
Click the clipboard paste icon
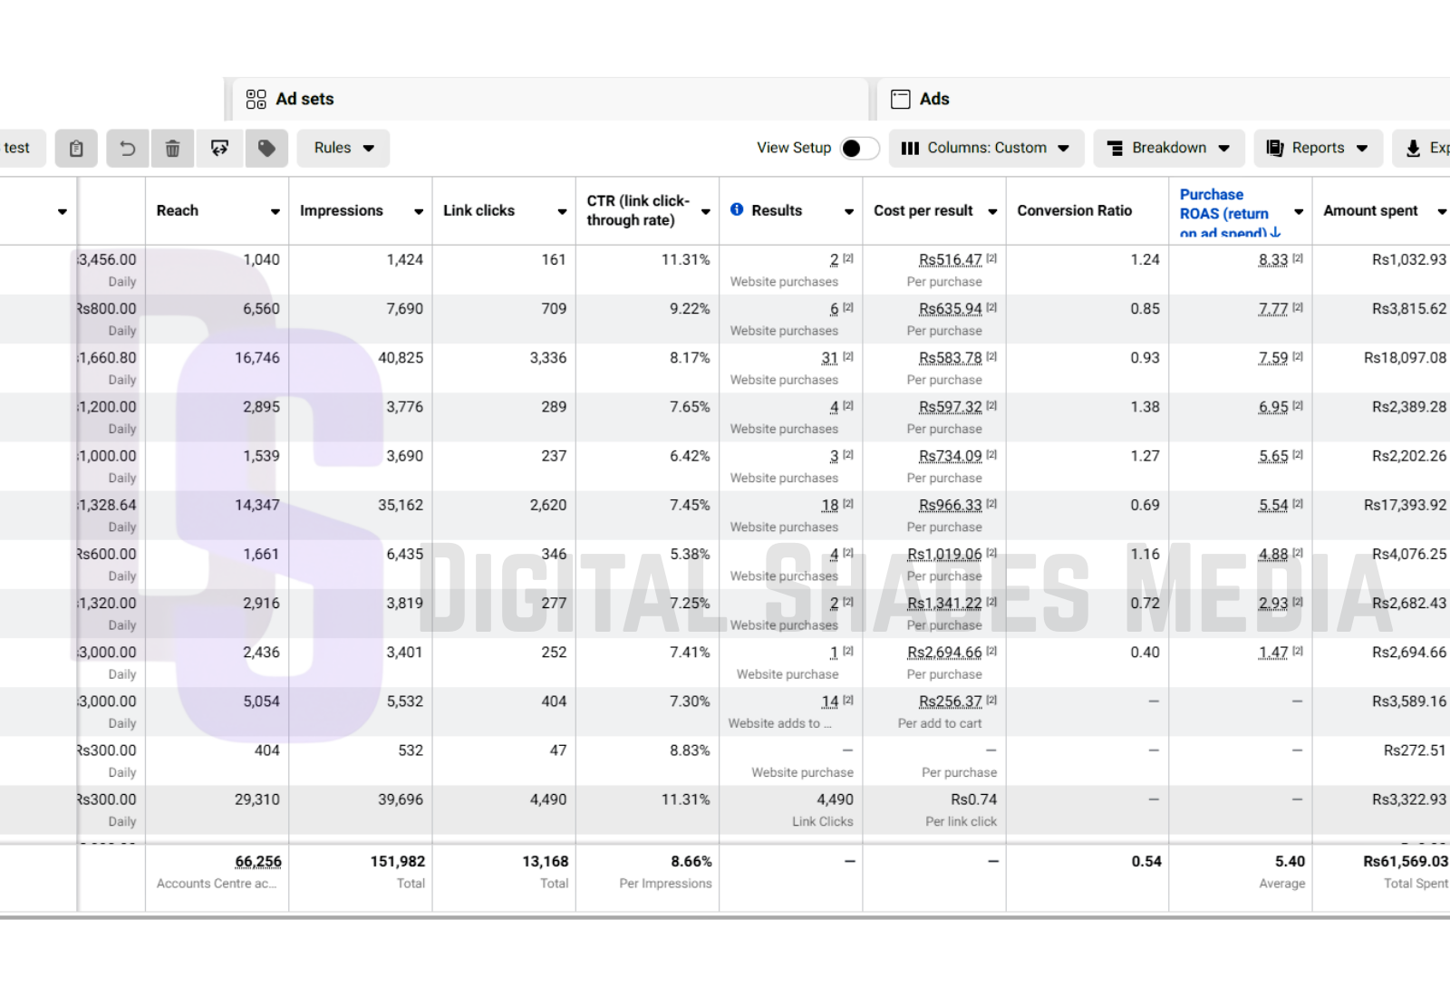(x=76, y=149)
